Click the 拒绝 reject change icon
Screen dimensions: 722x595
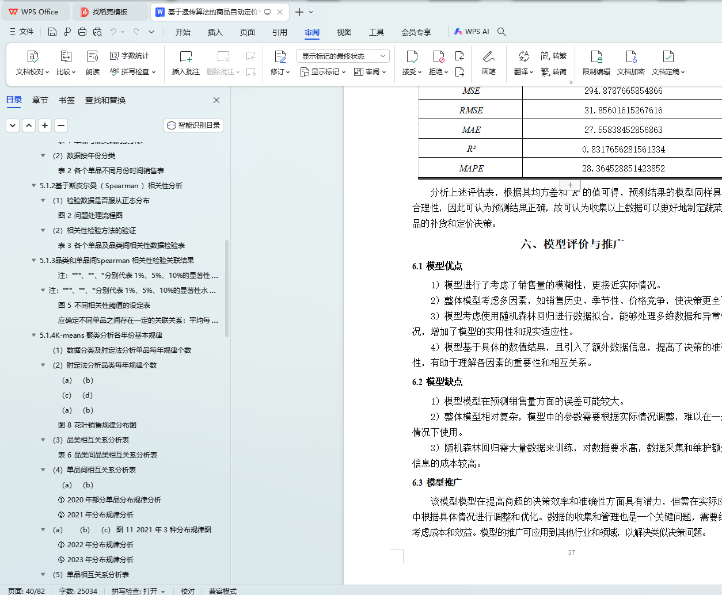click(x=438, y=56)
